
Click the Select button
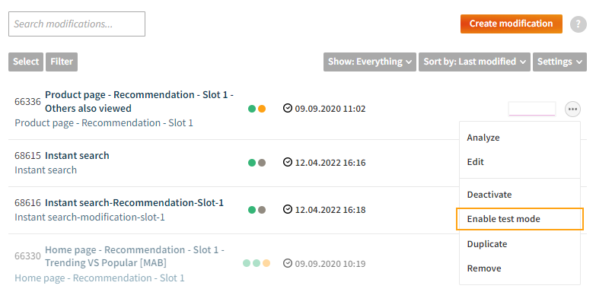[x=26, y=62]
